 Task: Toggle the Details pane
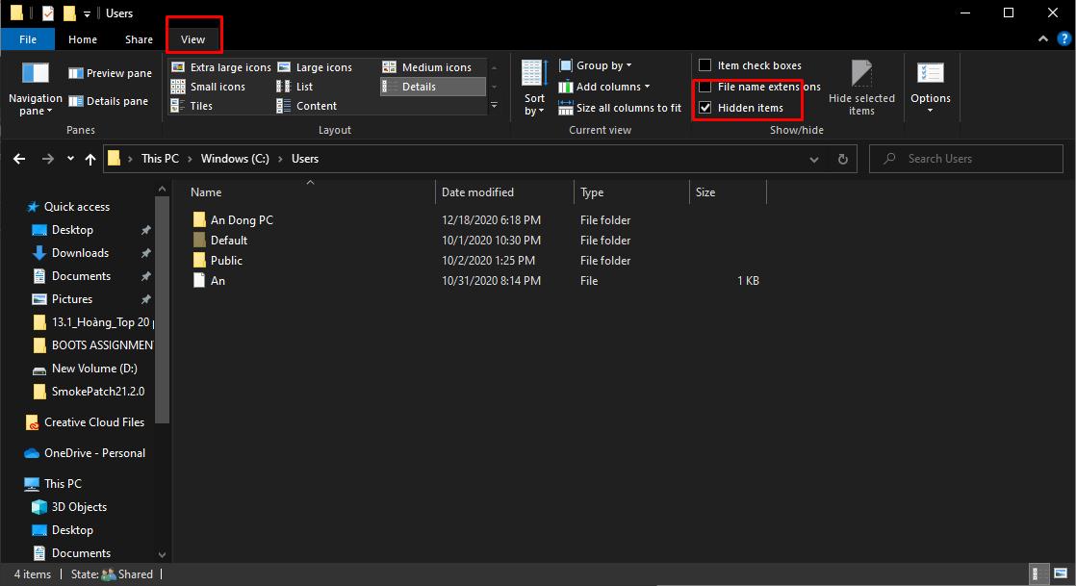click(x=109, y=101)
